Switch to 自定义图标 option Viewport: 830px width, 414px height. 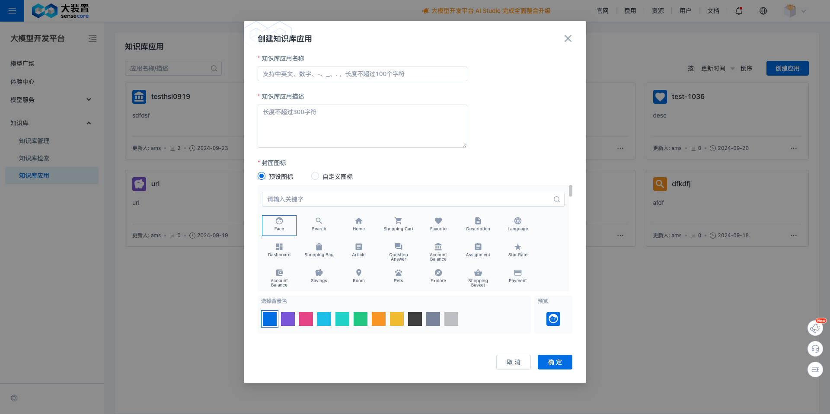pos(315,176)
